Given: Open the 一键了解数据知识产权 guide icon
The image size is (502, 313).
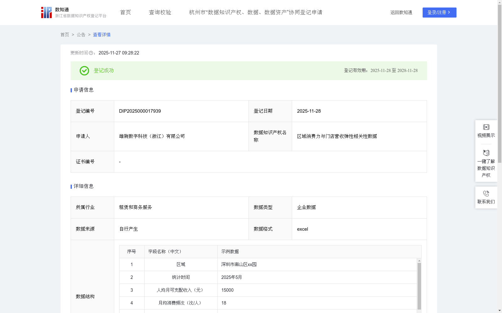Looking at the screenshot, I should pos(486,153).
